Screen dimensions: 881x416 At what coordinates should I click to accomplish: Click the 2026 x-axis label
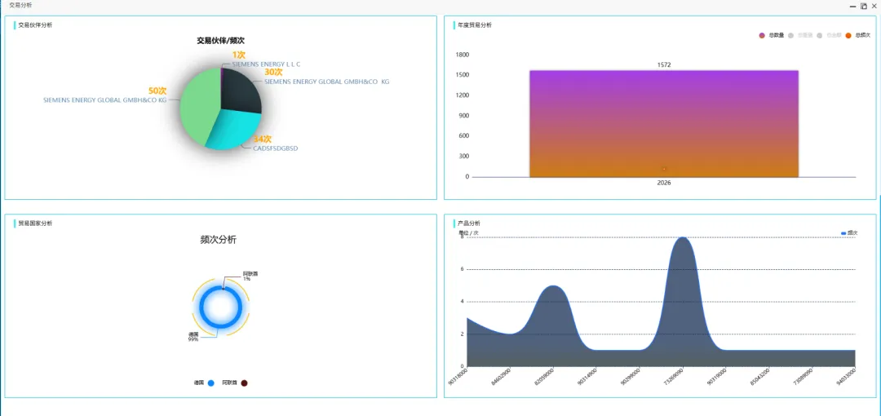pyautogui.click(x=664, y=183)
